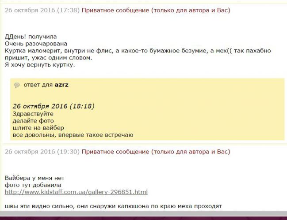This screenshot has width=287, height=220.
Task: Select the first Приватное сообщение header label
Action: click(156, 10)
